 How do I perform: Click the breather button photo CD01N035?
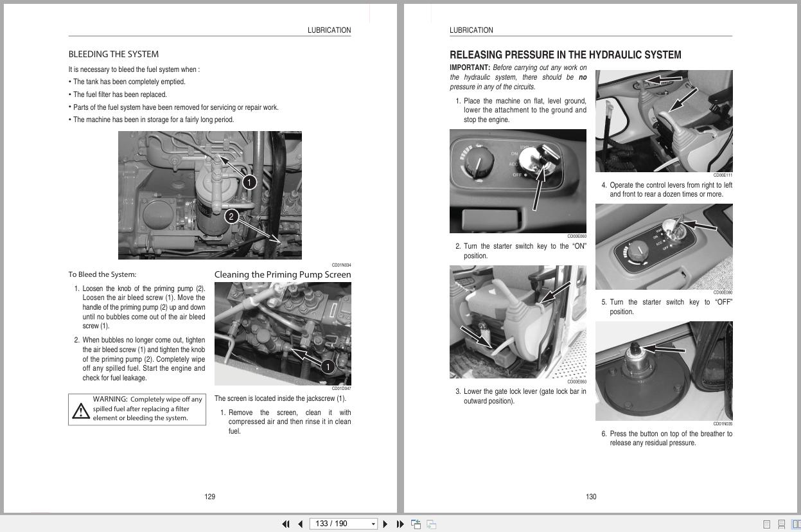pyautogui.click(x=664, y=371)
